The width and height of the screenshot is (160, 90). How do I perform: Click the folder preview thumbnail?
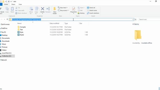138,35
